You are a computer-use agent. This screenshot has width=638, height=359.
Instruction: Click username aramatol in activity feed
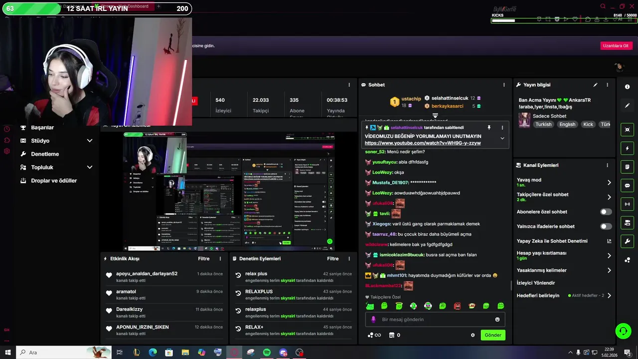coord(126,292)
